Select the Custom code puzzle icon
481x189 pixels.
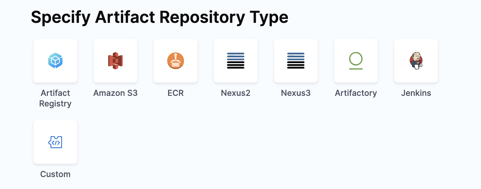coord(55,142)
